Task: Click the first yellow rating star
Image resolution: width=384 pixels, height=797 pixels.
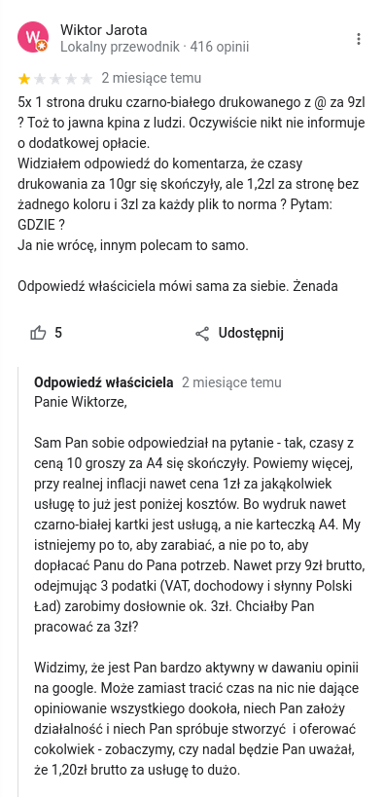Action: coord(24,79)
